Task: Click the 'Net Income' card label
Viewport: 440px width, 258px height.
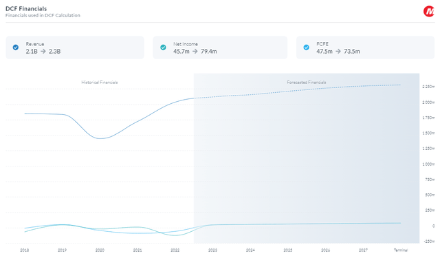Action: [x=186, y=44]
